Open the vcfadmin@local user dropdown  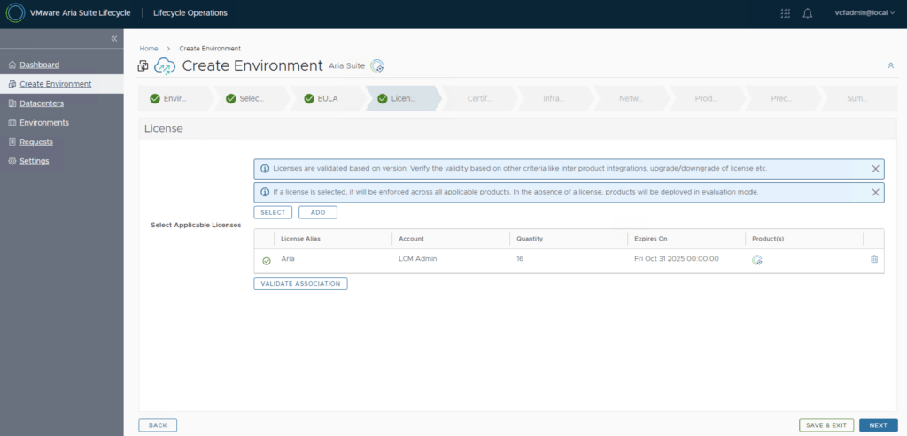(x=865, y=13)
